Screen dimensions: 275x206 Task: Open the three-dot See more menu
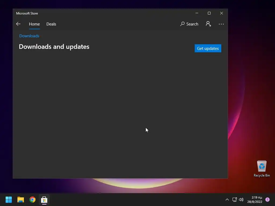221,24
